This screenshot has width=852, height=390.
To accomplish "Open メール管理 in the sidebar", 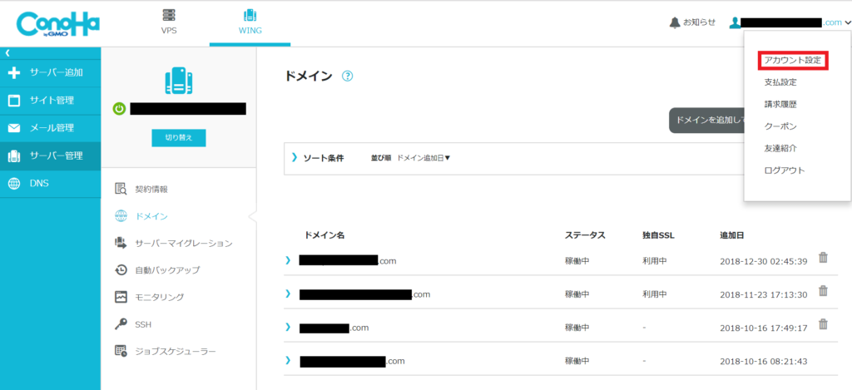I will coord(50,128).
